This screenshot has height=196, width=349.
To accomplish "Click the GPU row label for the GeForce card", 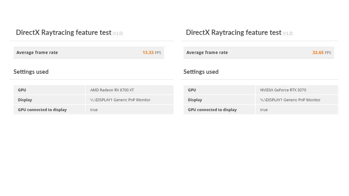I will click(x=192, y=90).
